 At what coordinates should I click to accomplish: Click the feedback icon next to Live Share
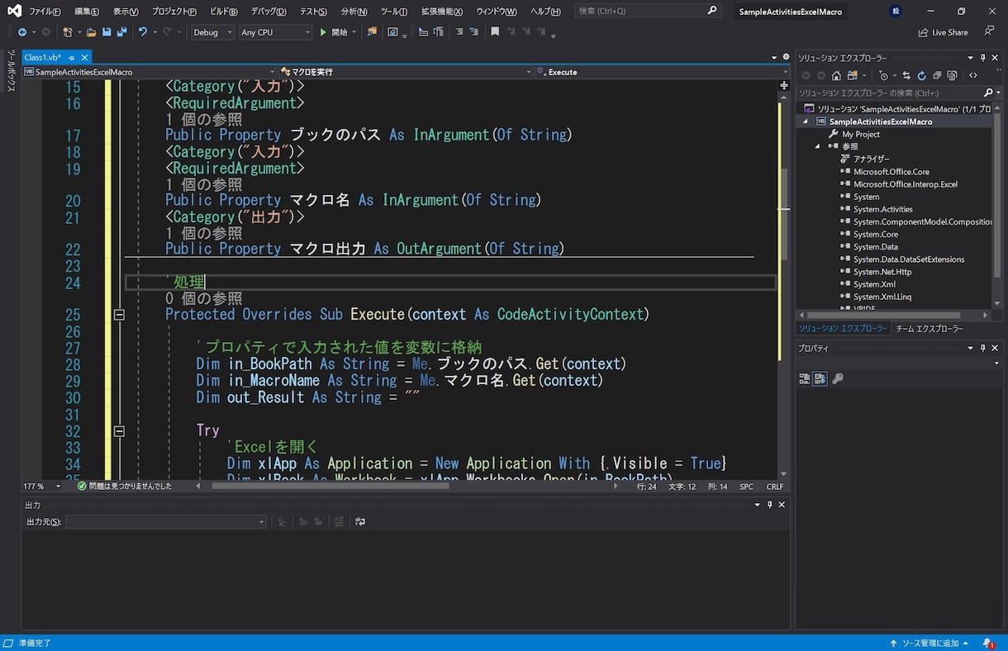point(989,31)
